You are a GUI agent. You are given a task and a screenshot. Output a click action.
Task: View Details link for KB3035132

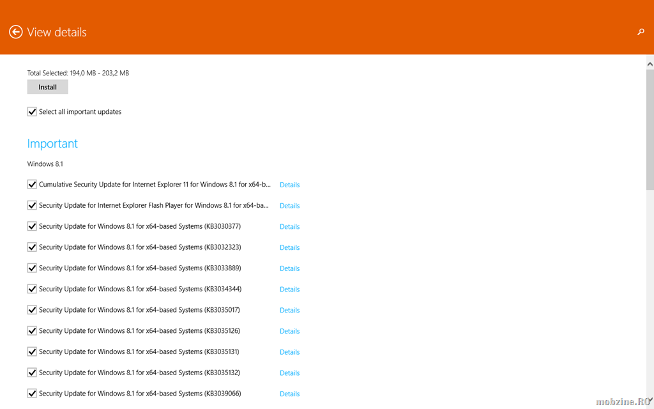point(289,373)
